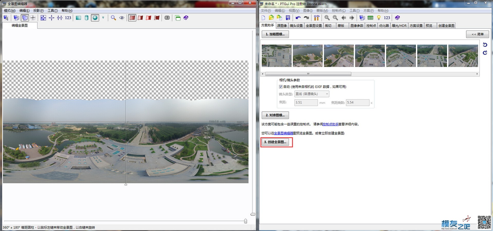Toggle the third red display mode icon

click(149, 18)
